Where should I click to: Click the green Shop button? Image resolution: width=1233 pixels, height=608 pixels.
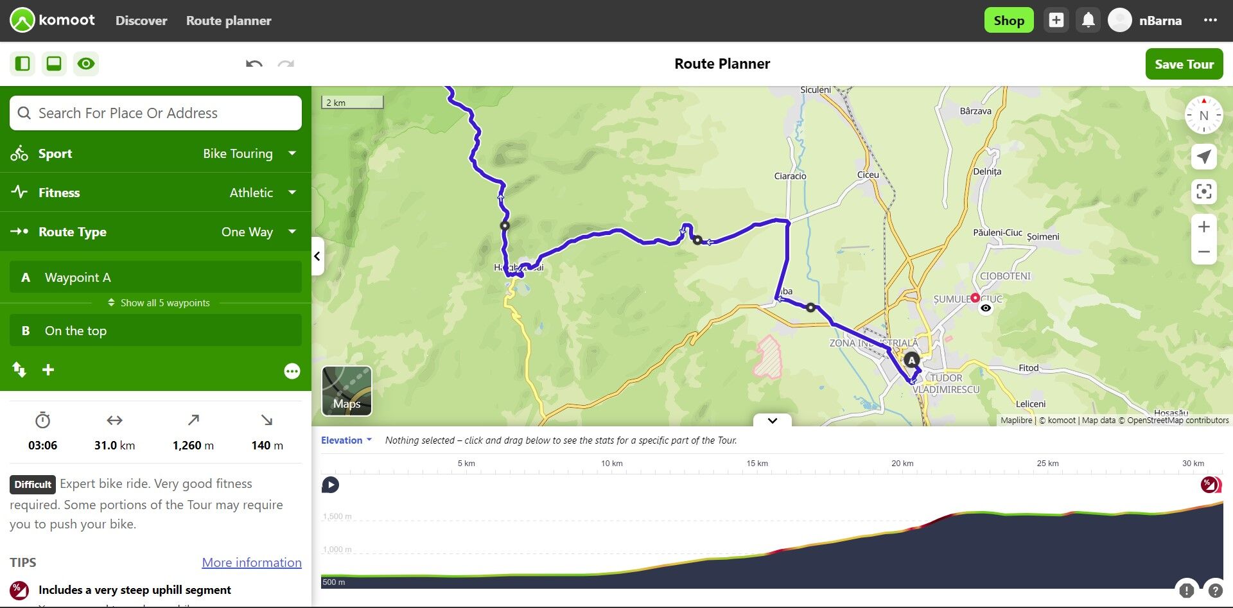(1009, 21)
